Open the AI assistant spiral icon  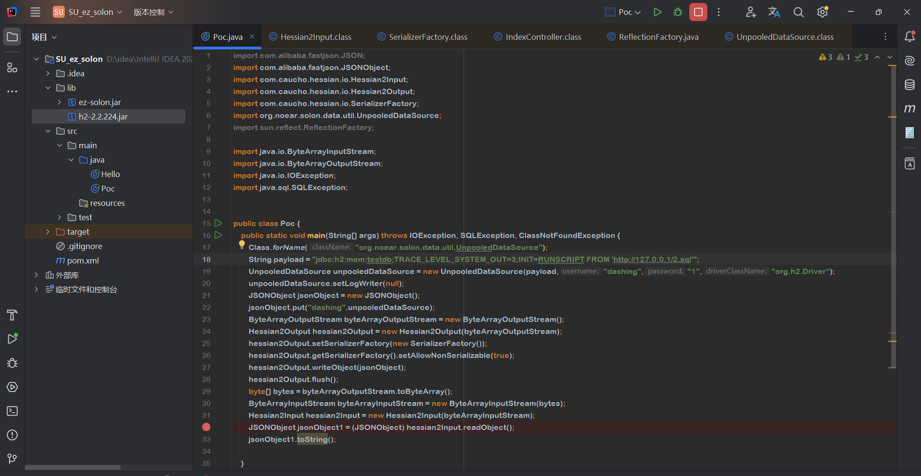(909, 60)
